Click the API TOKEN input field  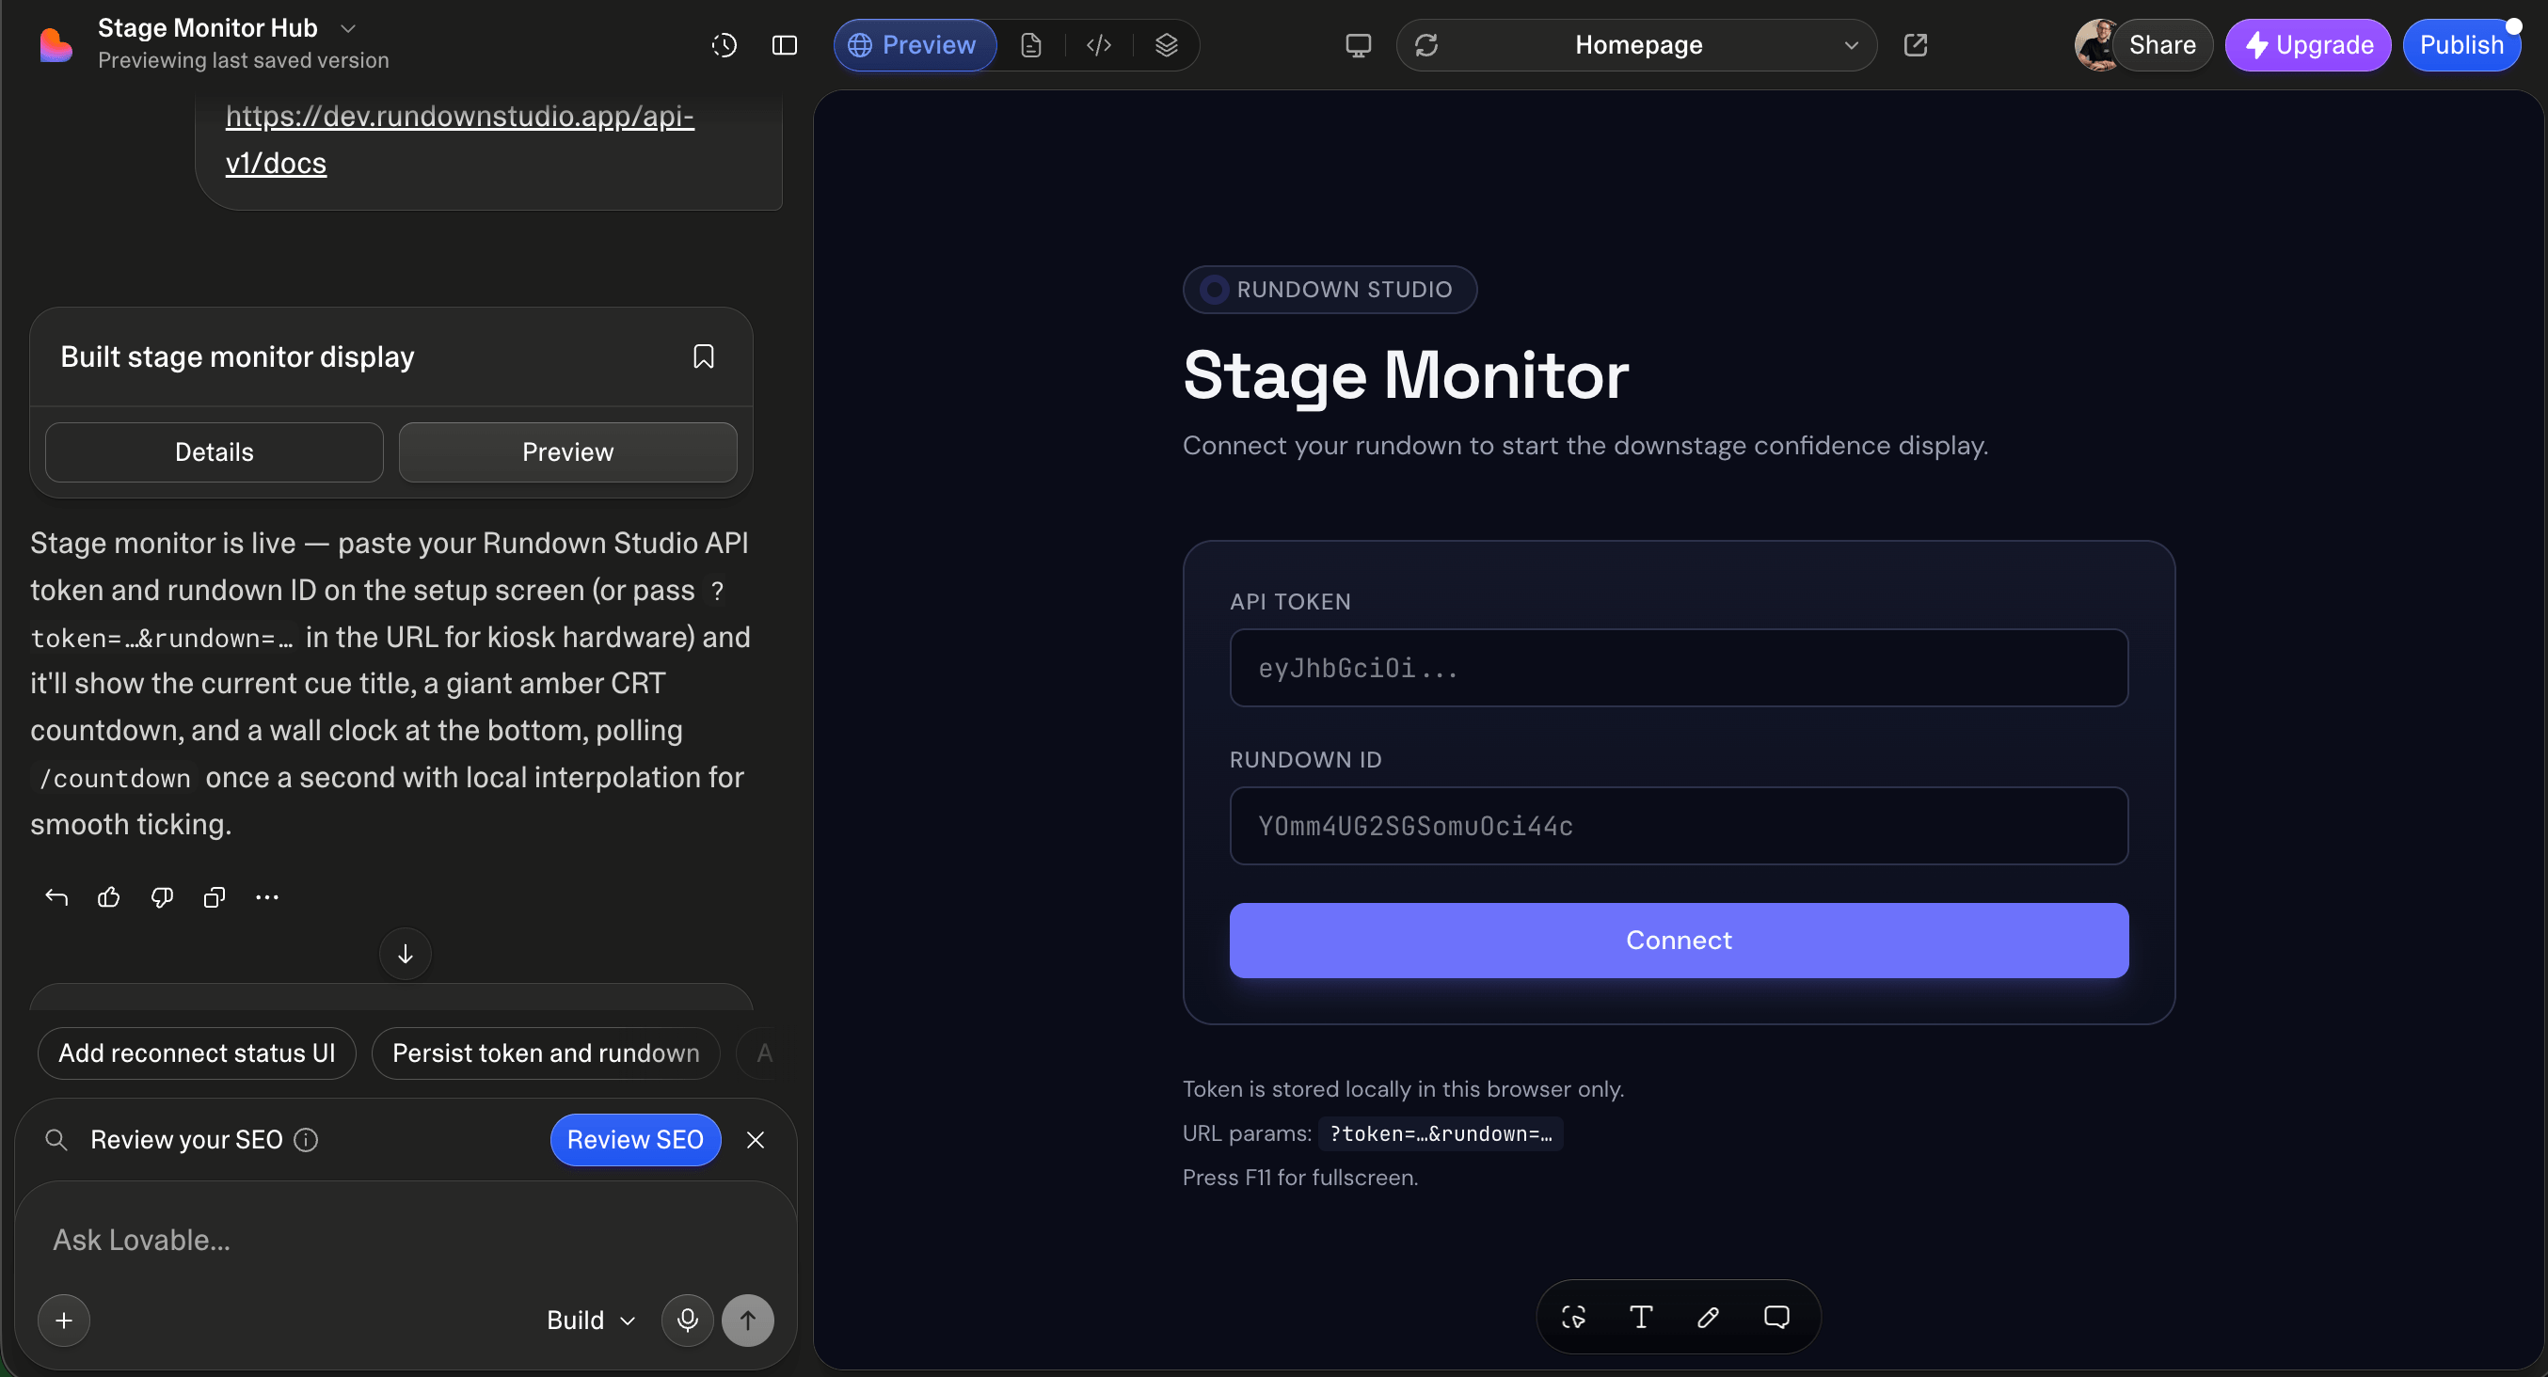point(1679,667)
